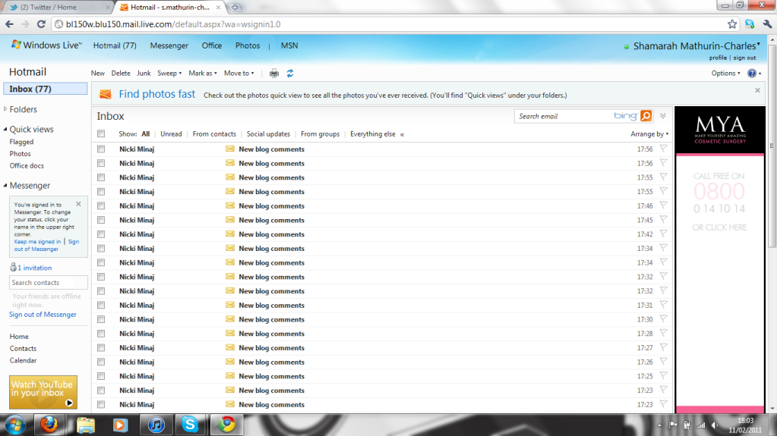This screenshot has width=777, height=436.
Task: Open the Sweep dropdown
Action: [169, 74]
